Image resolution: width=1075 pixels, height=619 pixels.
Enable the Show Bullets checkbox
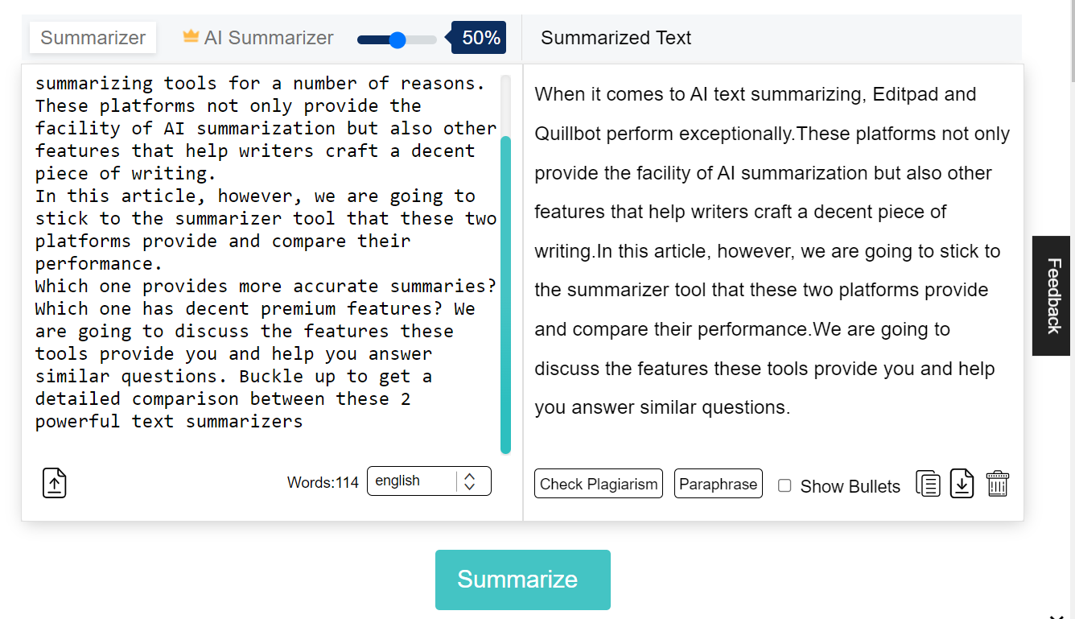[x=785, y=485]
